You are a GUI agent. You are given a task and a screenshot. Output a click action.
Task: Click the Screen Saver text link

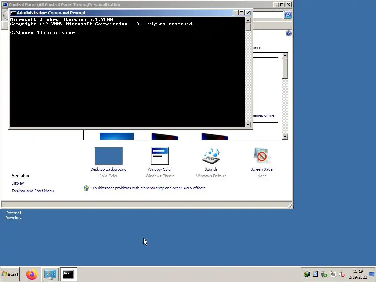[x=262, y=169]
